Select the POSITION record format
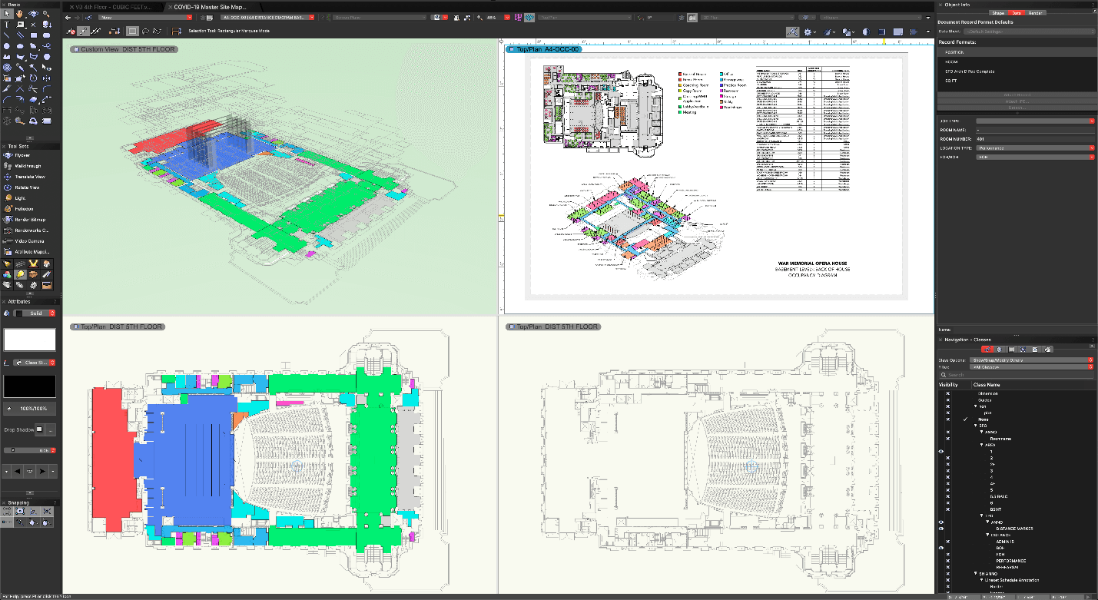1098x600 pixels. pyautogui.click(x=955, y=52)
